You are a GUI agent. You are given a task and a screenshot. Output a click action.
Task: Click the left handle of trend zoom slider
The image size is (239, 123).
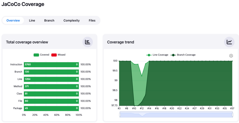[120, 115]
